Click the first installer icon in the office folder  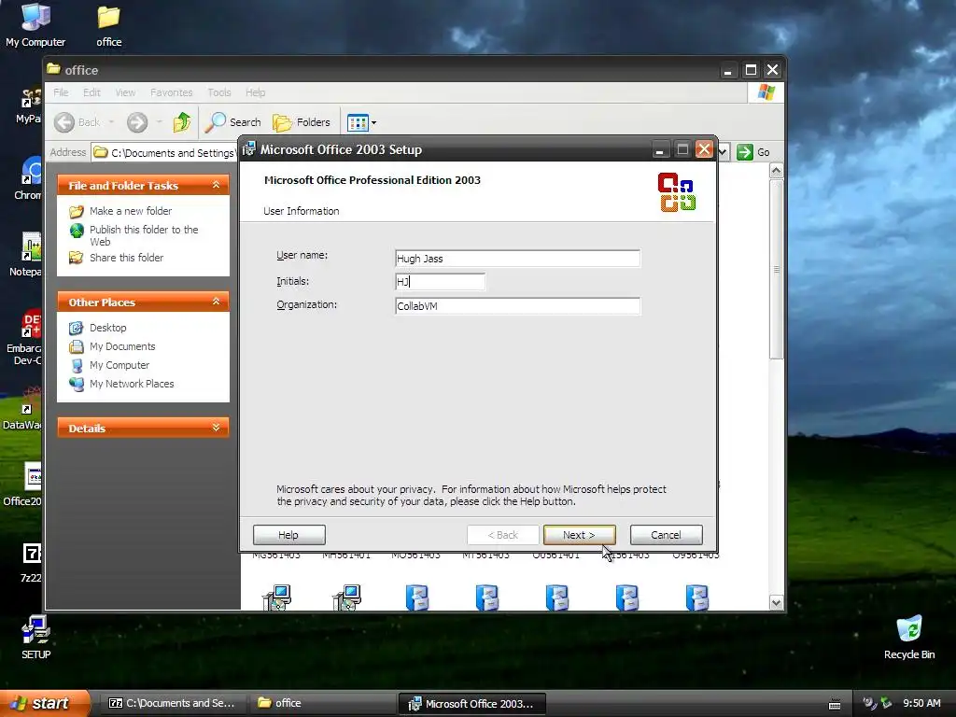click(276, 597)
